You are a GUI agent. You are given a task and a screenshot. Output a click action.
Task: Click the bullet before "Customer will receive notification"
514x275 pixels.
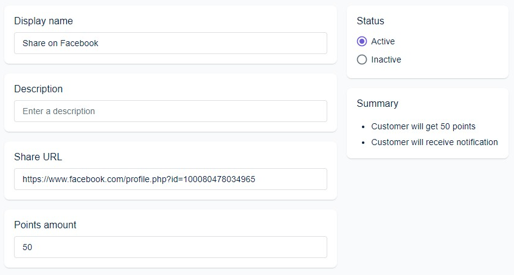pyautogui.click(x=363, y=143)
